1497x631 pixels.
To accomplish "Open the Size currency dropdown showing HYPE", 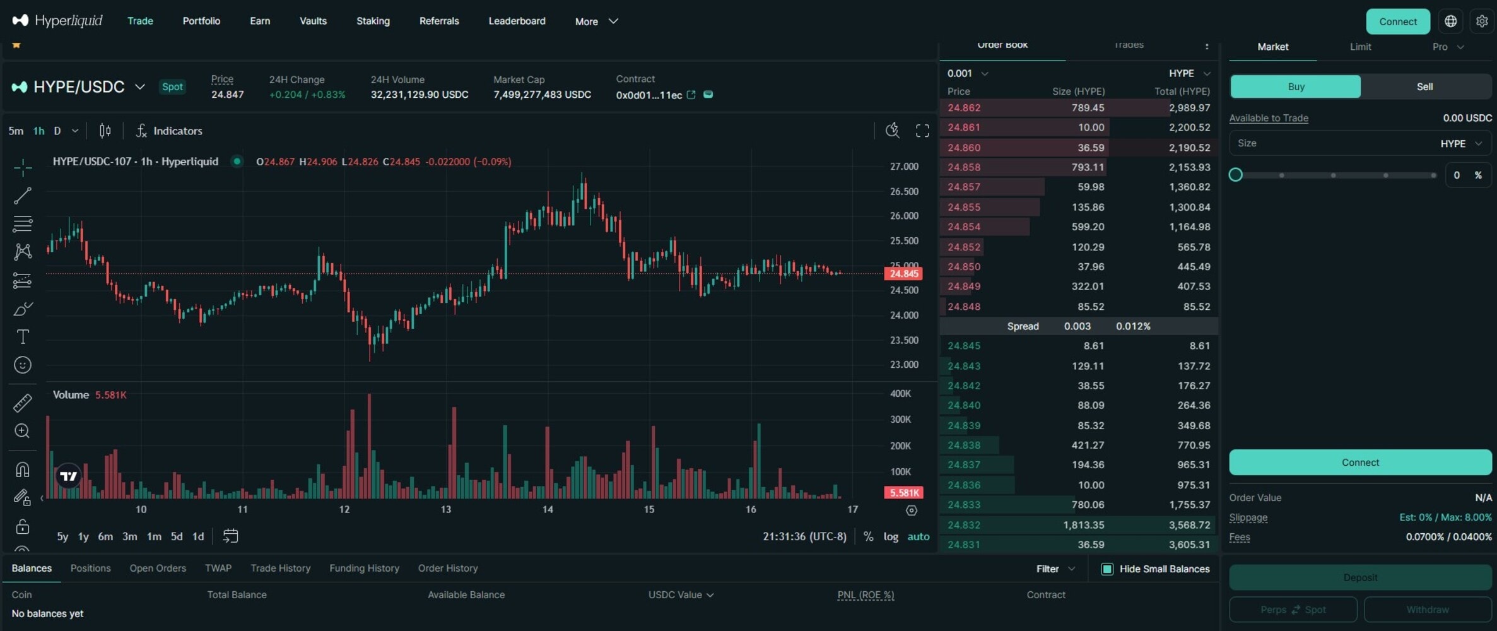I will coord(1460,143).
